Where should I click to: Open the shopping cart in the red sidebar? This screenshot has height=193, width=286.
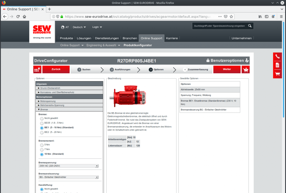277,74
